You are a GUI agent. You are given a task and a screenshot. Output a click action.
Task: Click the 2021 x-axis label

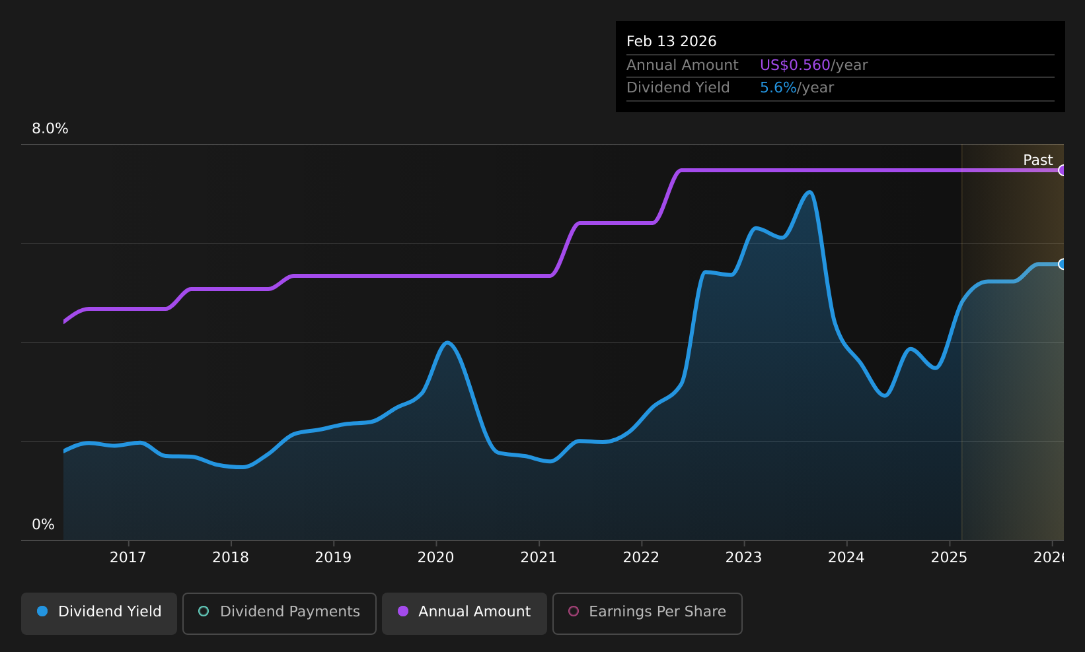pos(539,558)
